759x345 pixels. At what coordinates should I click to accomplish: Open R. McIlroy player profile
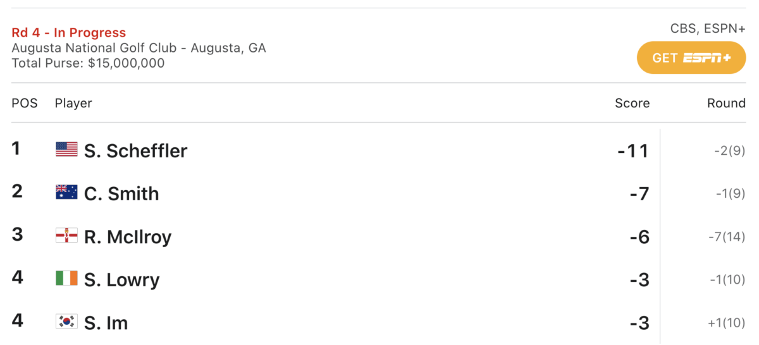coord(128,236)
